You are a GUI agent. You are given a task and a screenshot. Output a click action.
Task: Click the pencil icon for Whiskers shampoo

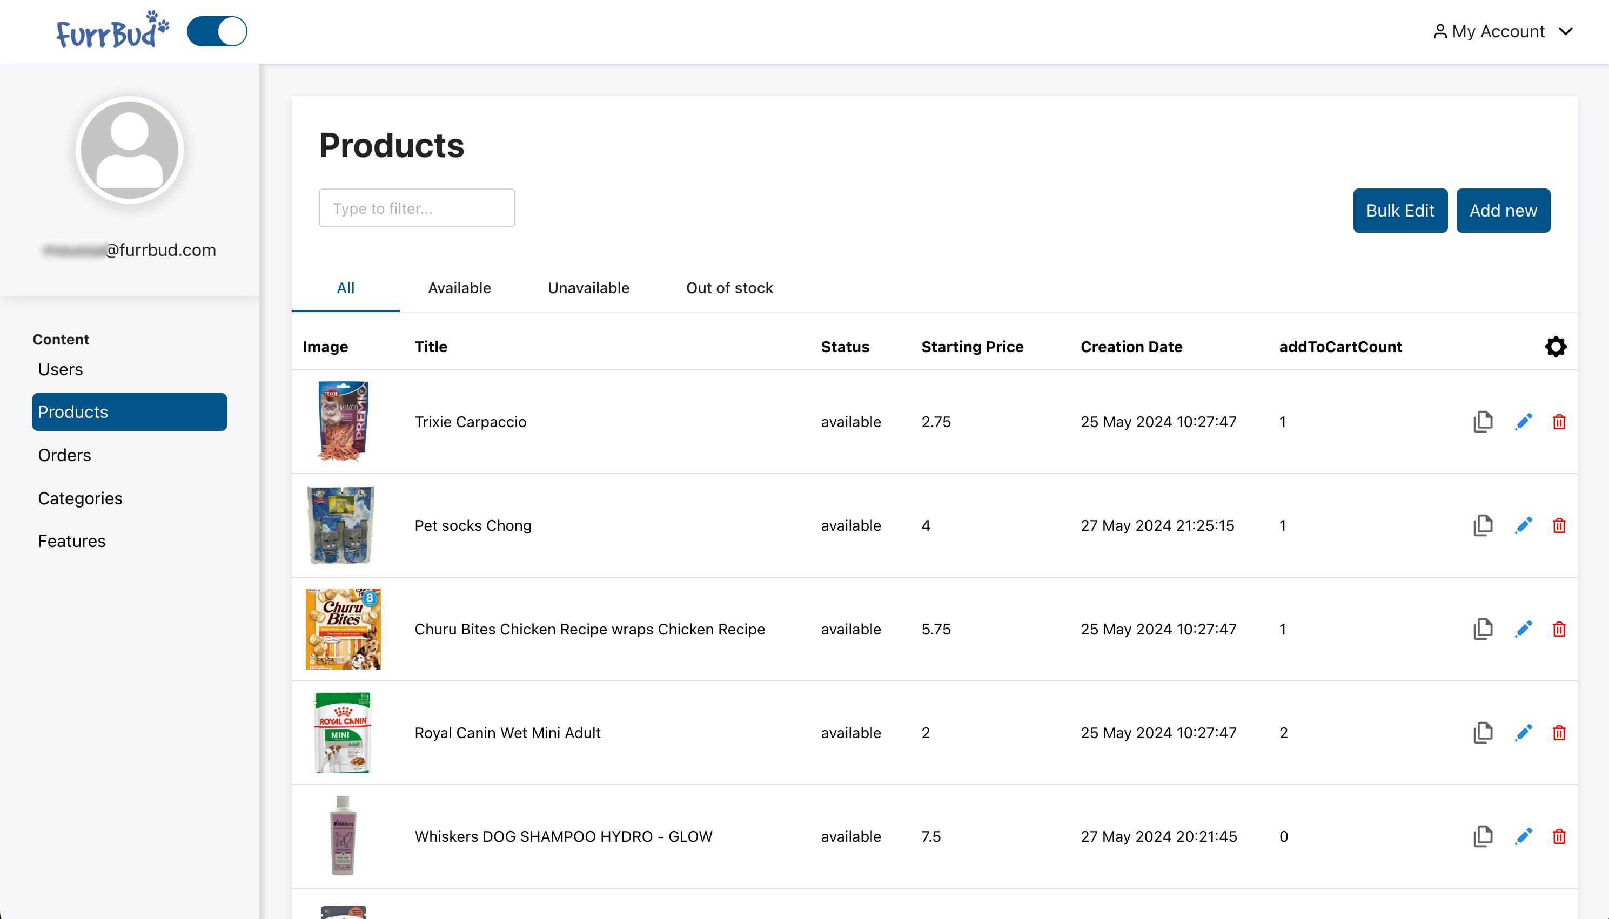[x=1523, y=836]
